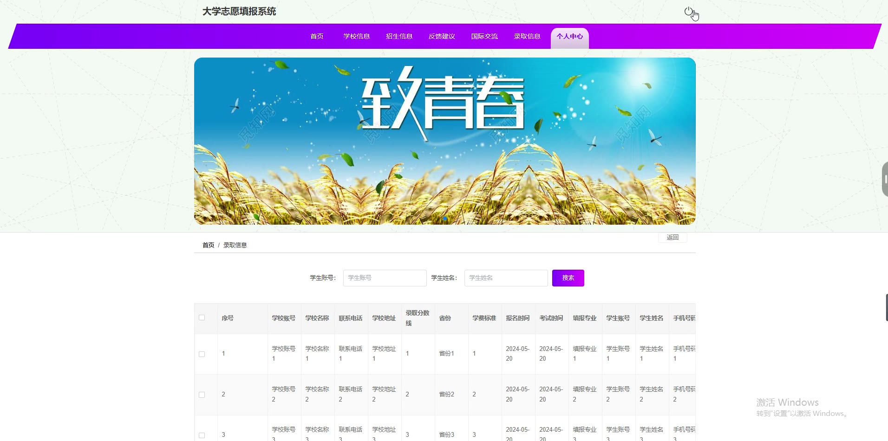
Task: Click the blue carousel indicator dot
Action: (445, 218)
